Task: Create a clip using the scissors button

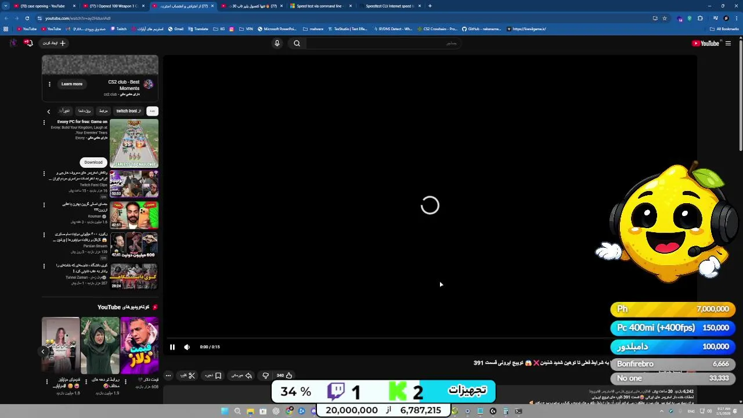Action: pos(187,376)
